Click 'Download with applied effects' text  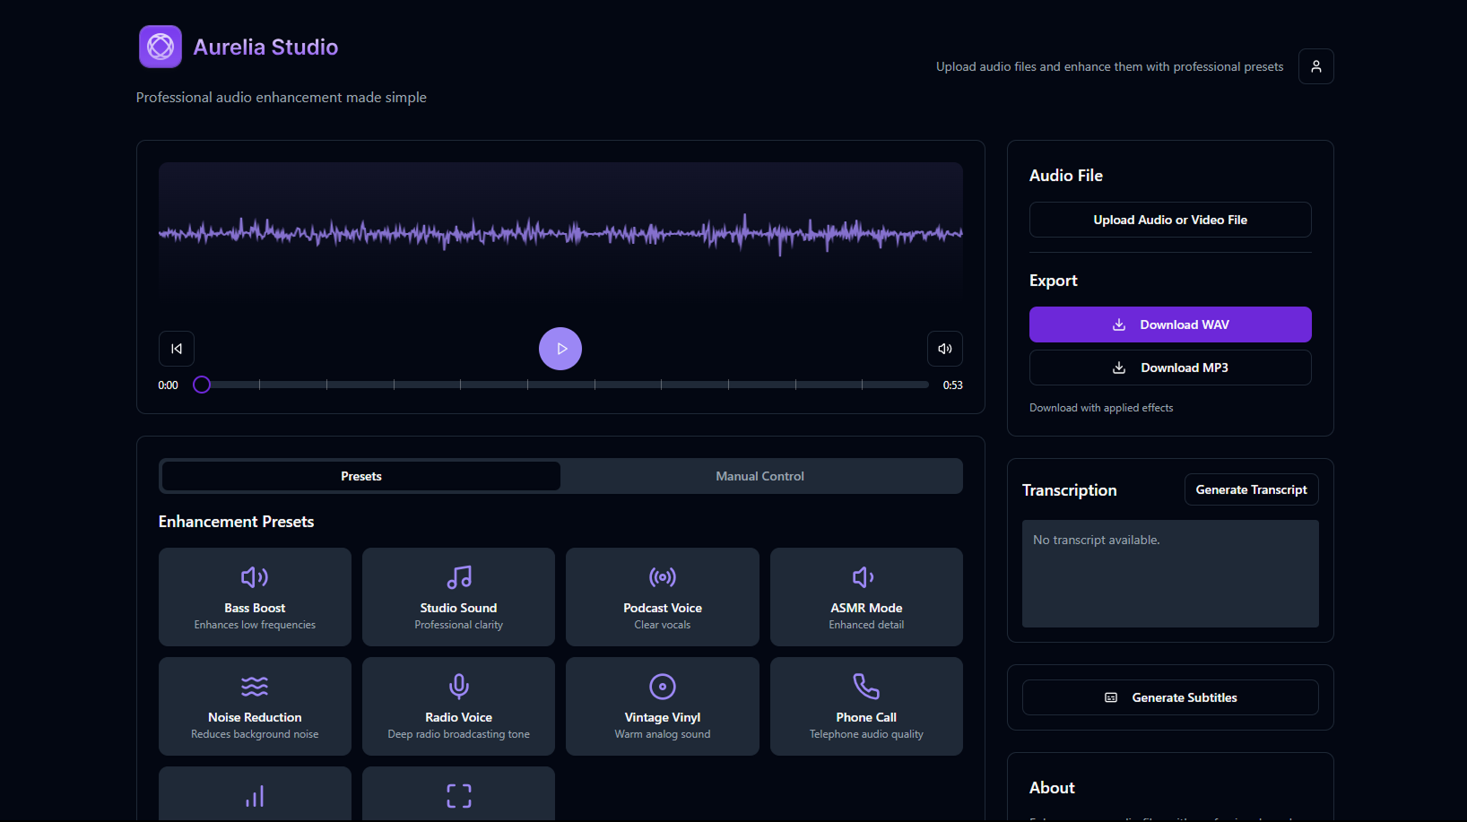point(1101,408)
